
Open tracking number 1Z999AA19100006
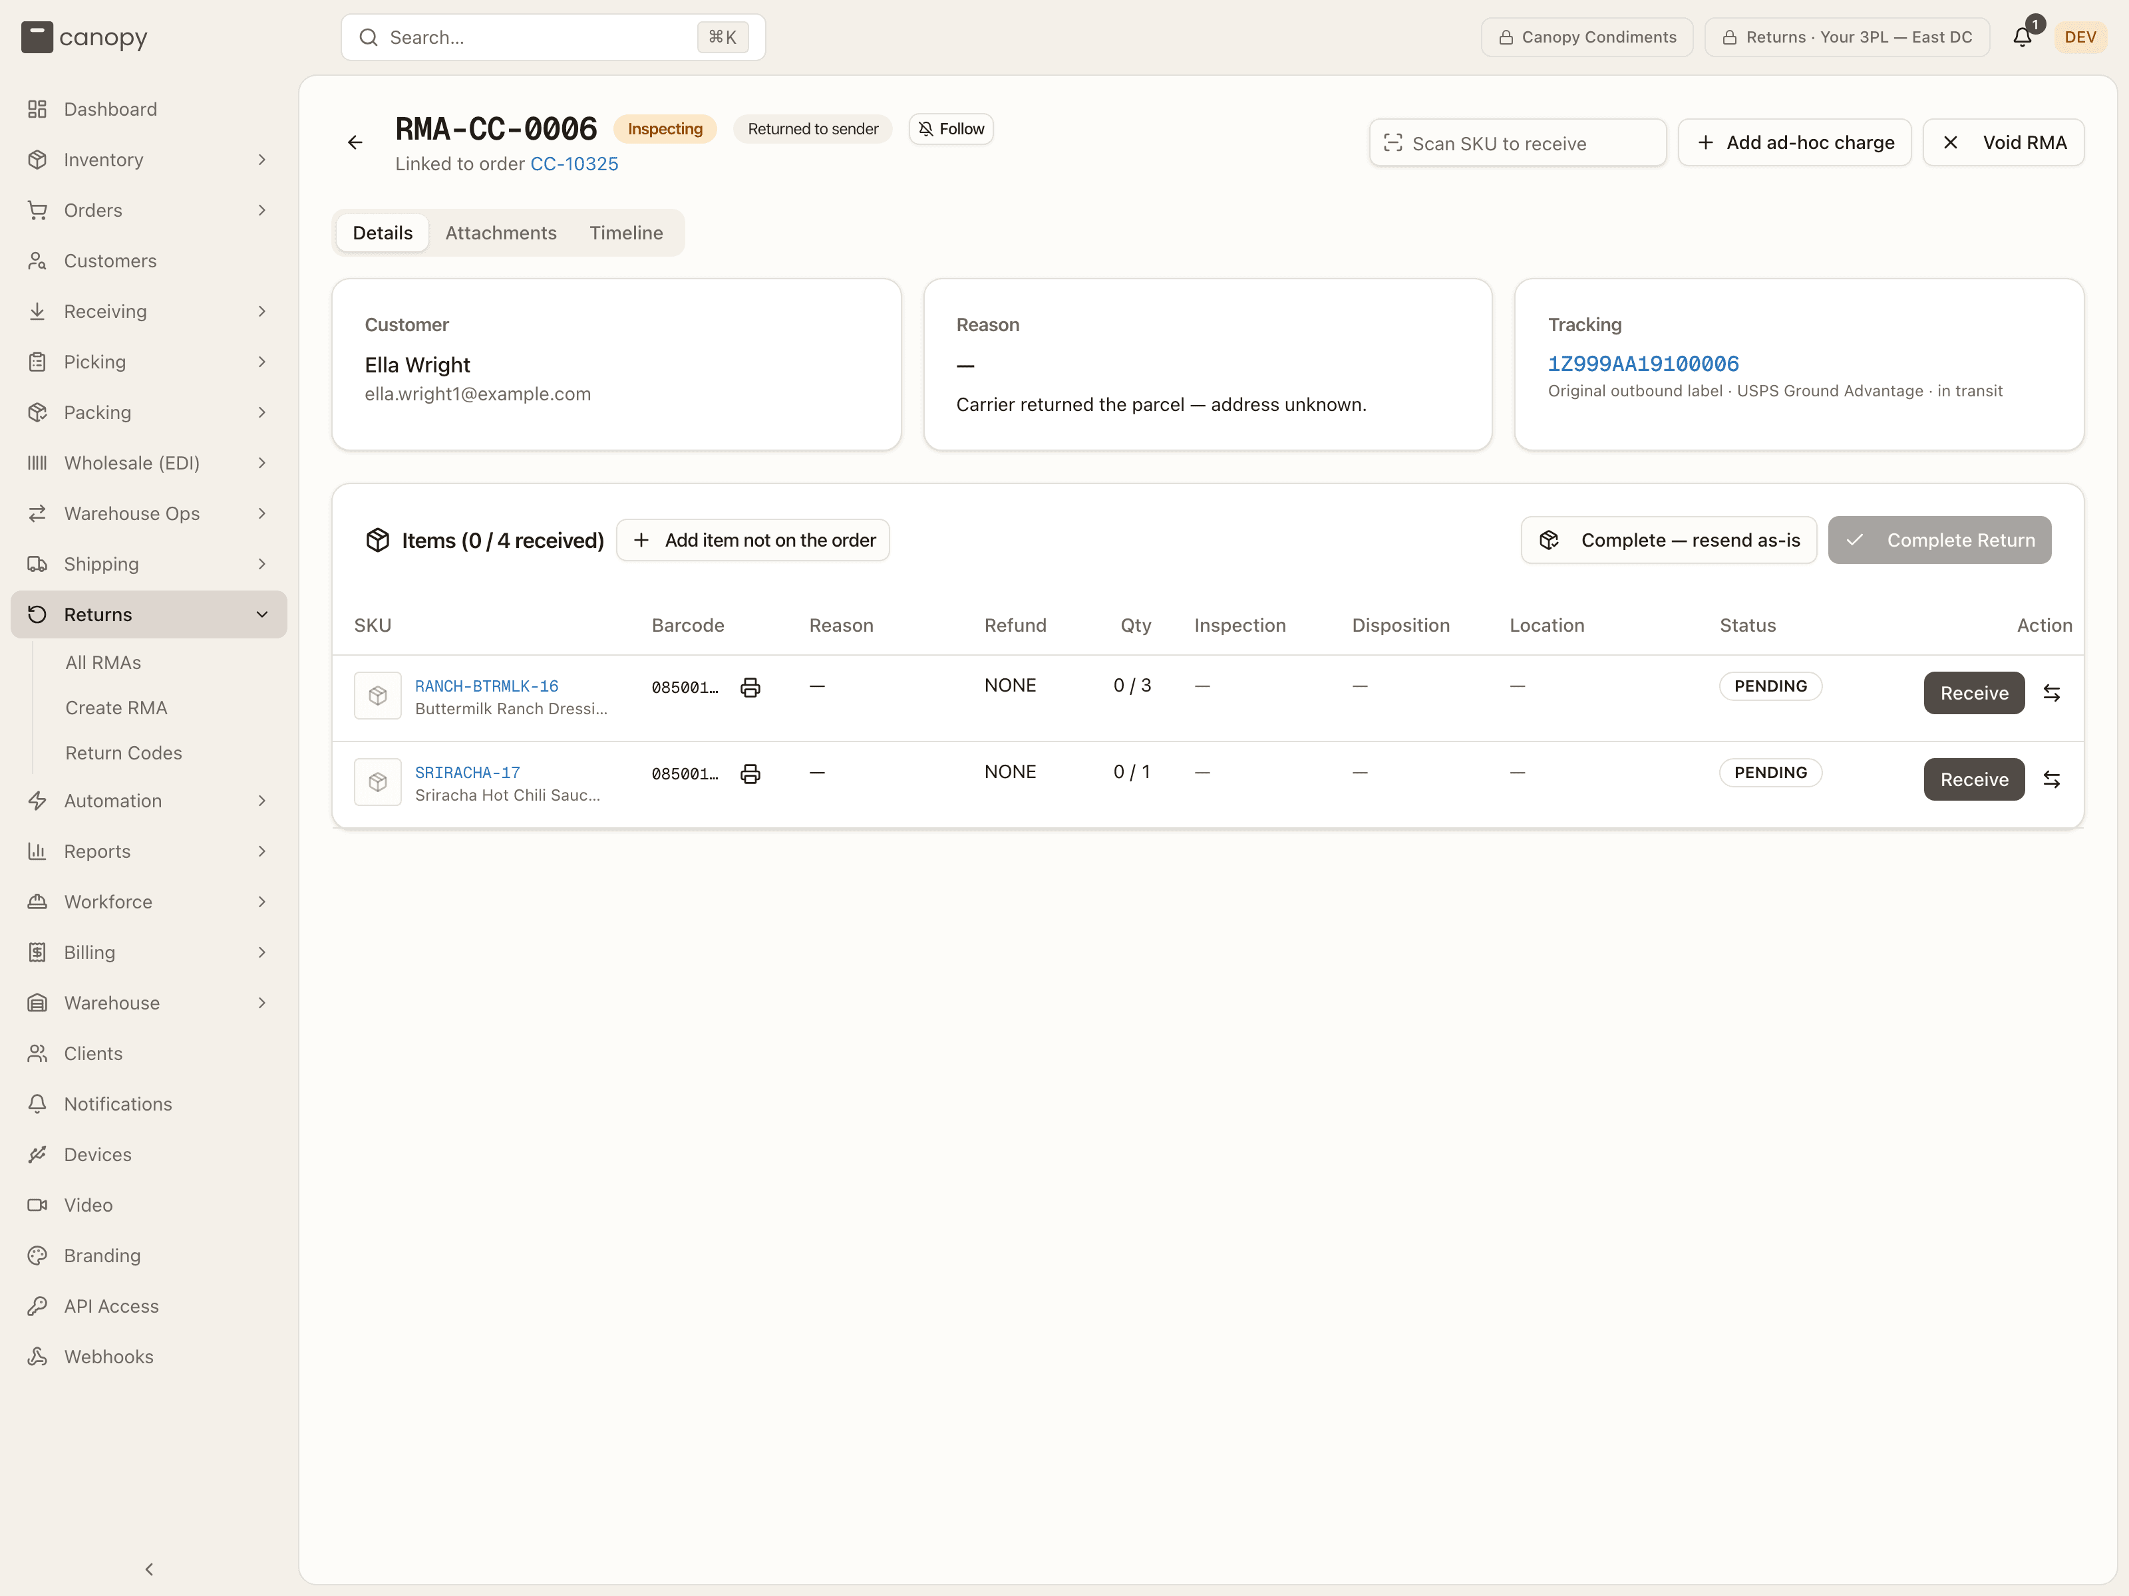point(1643,364)
